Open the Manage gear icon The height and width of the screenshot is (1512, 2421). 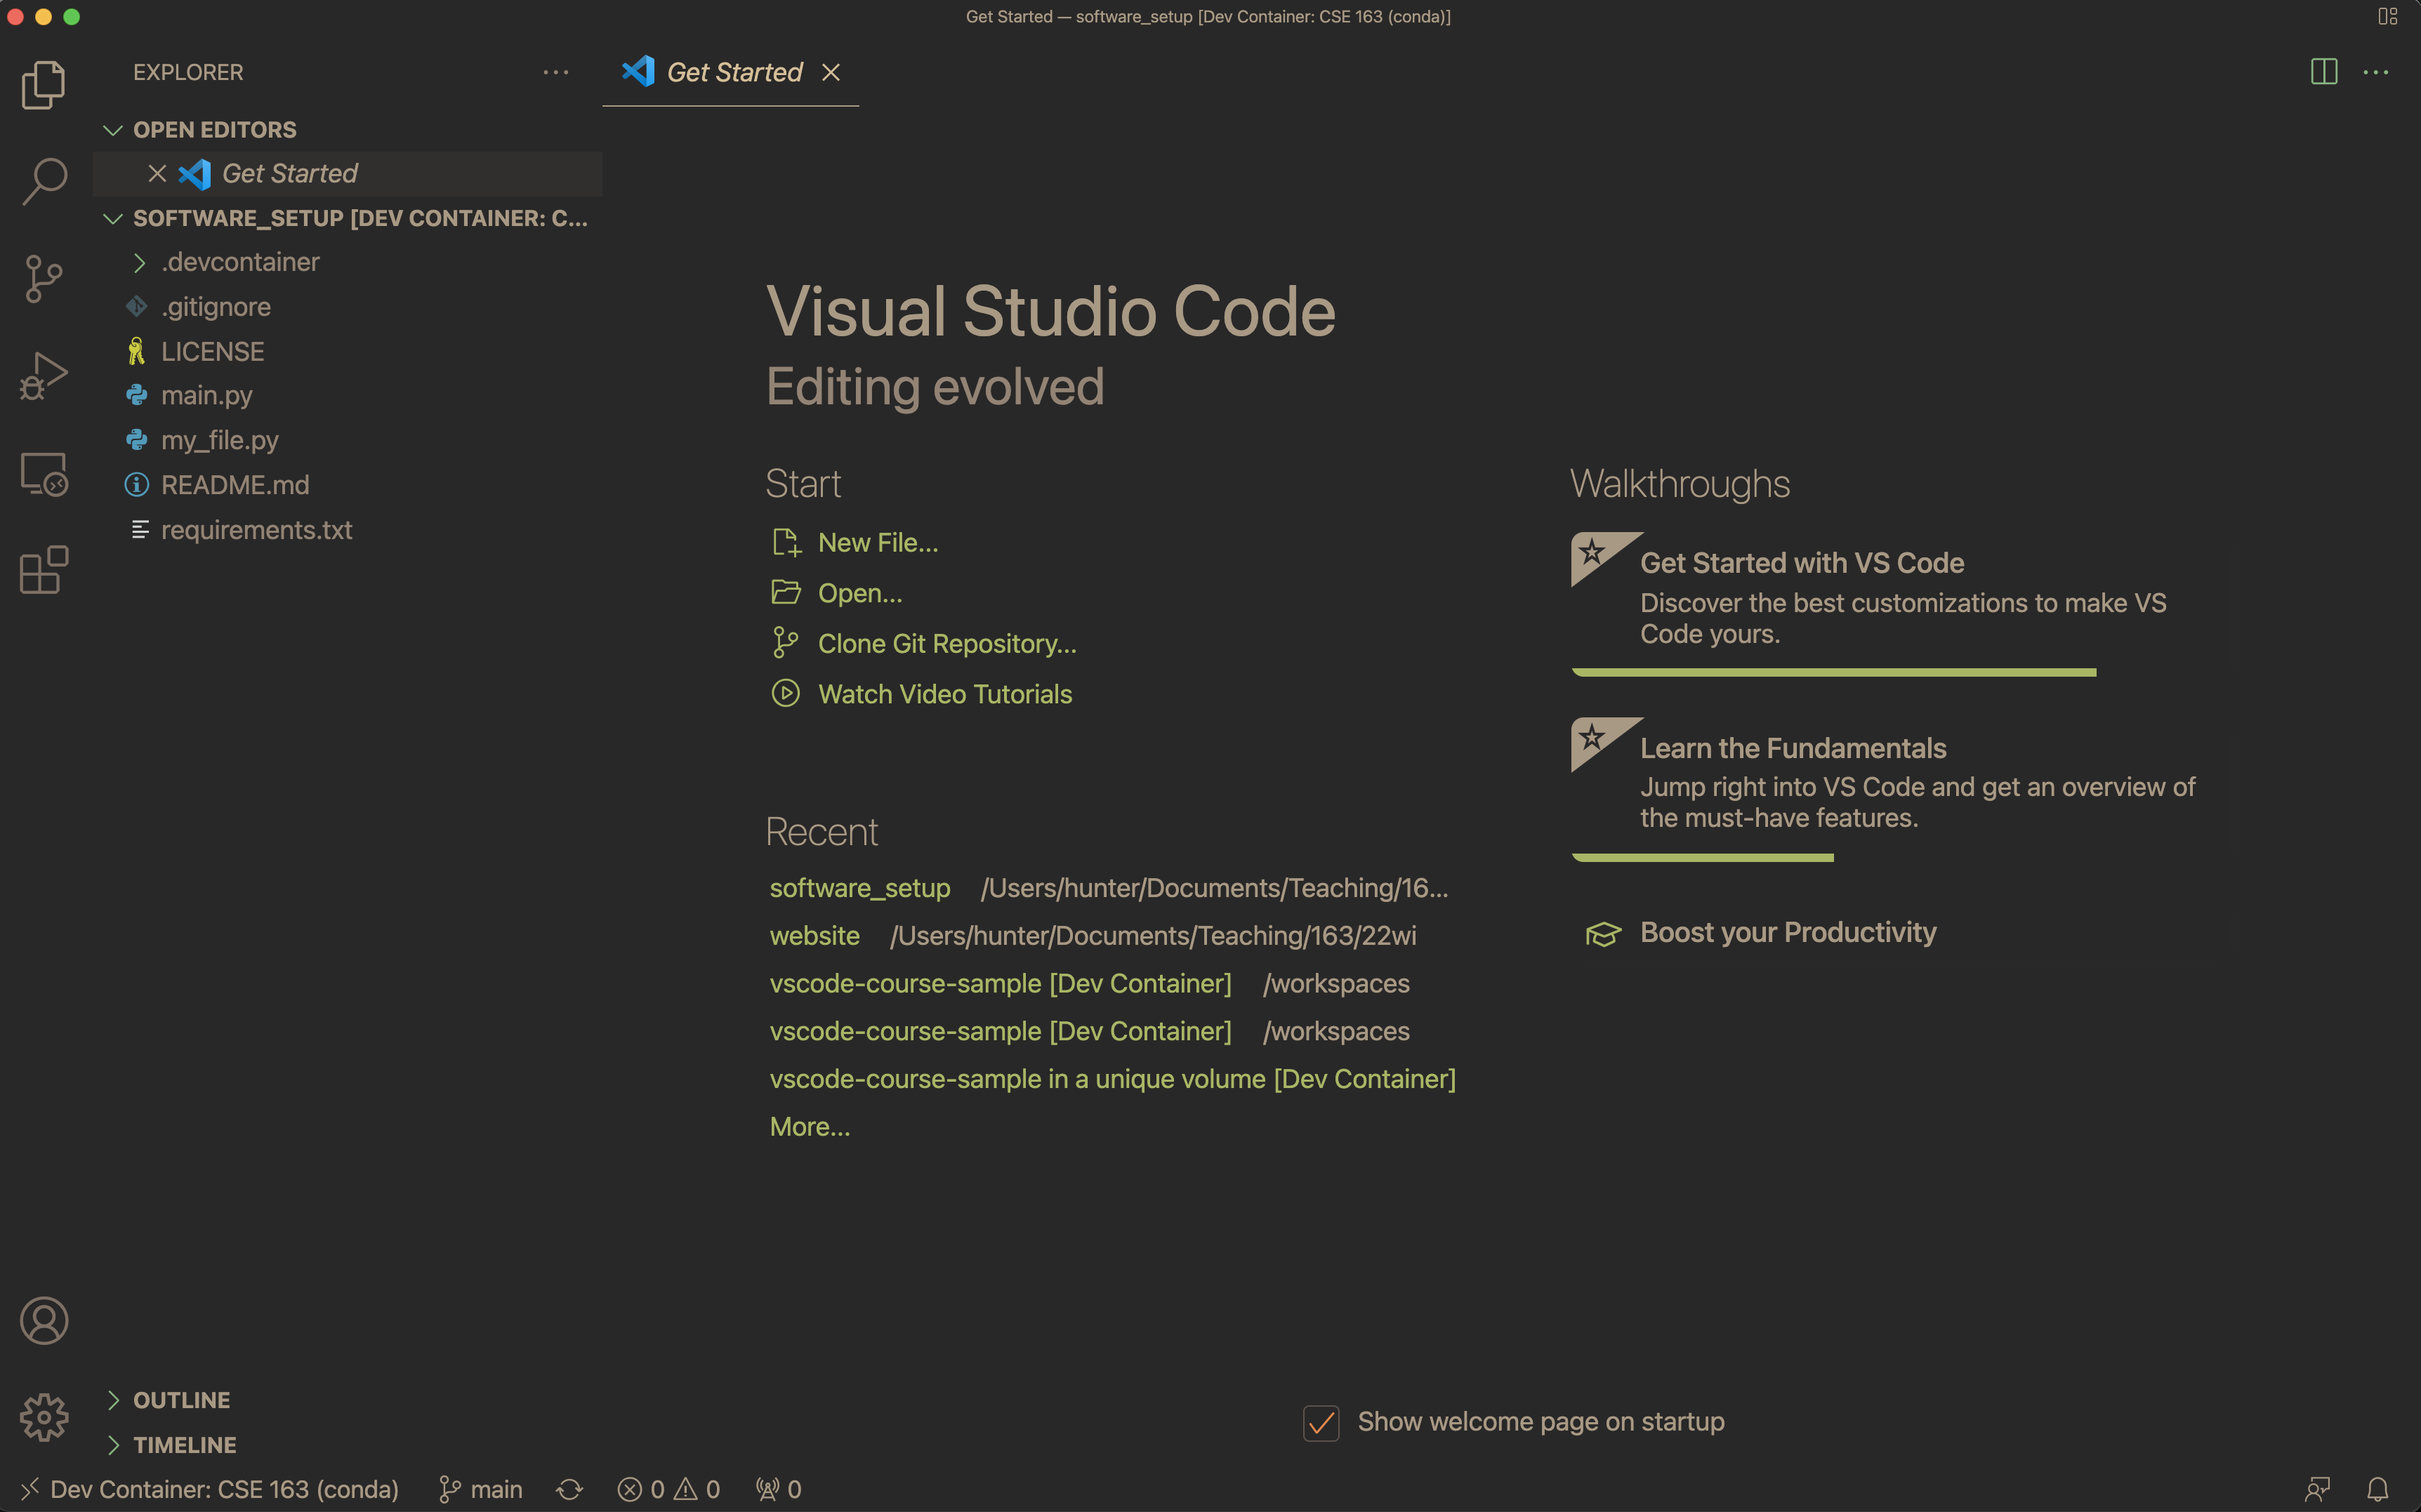[x=44, y=1417]
